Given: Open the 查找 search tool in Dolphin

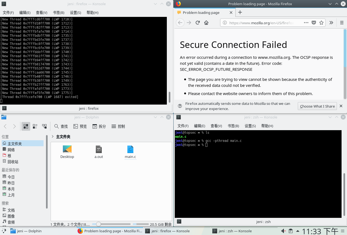Looking at the screenshot, I should coord(61,126).
